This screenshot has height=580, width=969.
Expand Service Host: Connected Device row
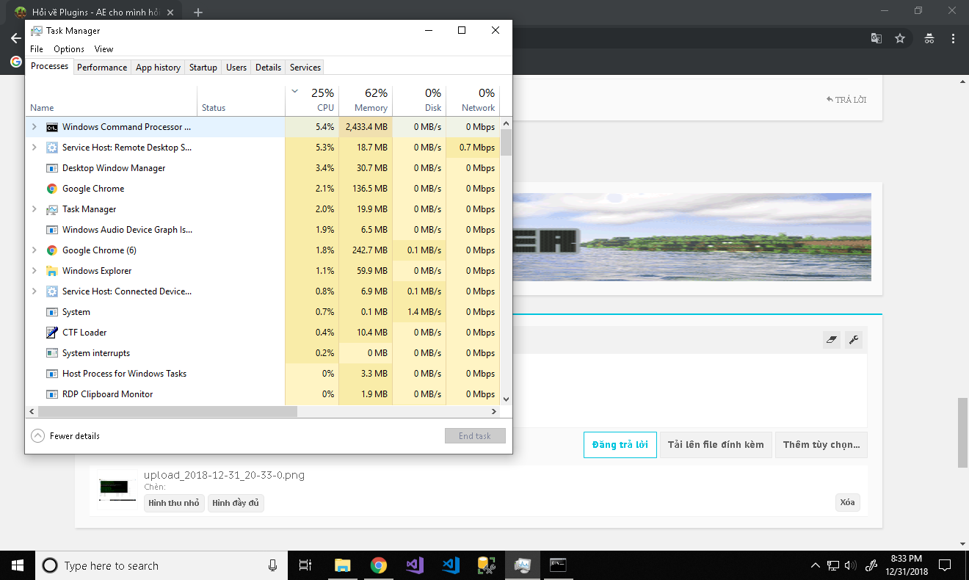point(34,291)
